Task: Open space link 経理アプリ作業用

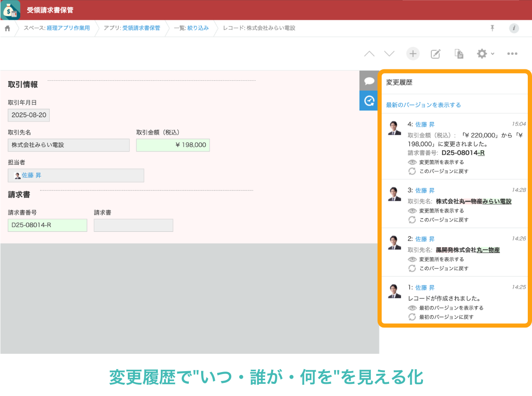Action: 68,28
